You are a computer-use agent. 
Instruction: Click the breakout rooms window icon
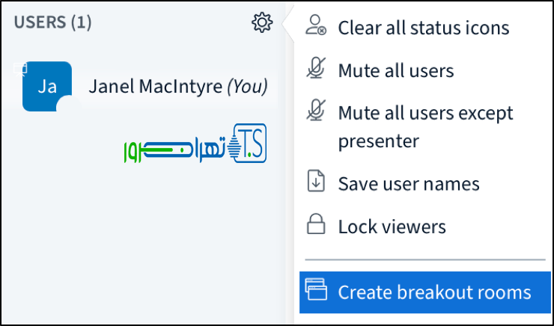316,290
